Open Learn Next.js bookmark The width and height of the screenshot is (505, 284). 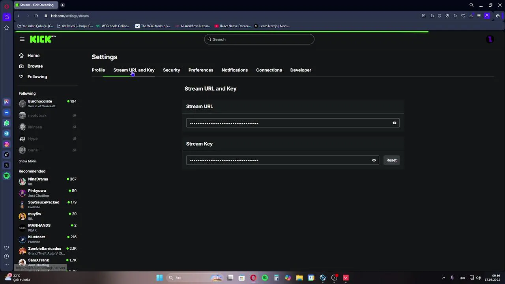[x=271, y=26]
